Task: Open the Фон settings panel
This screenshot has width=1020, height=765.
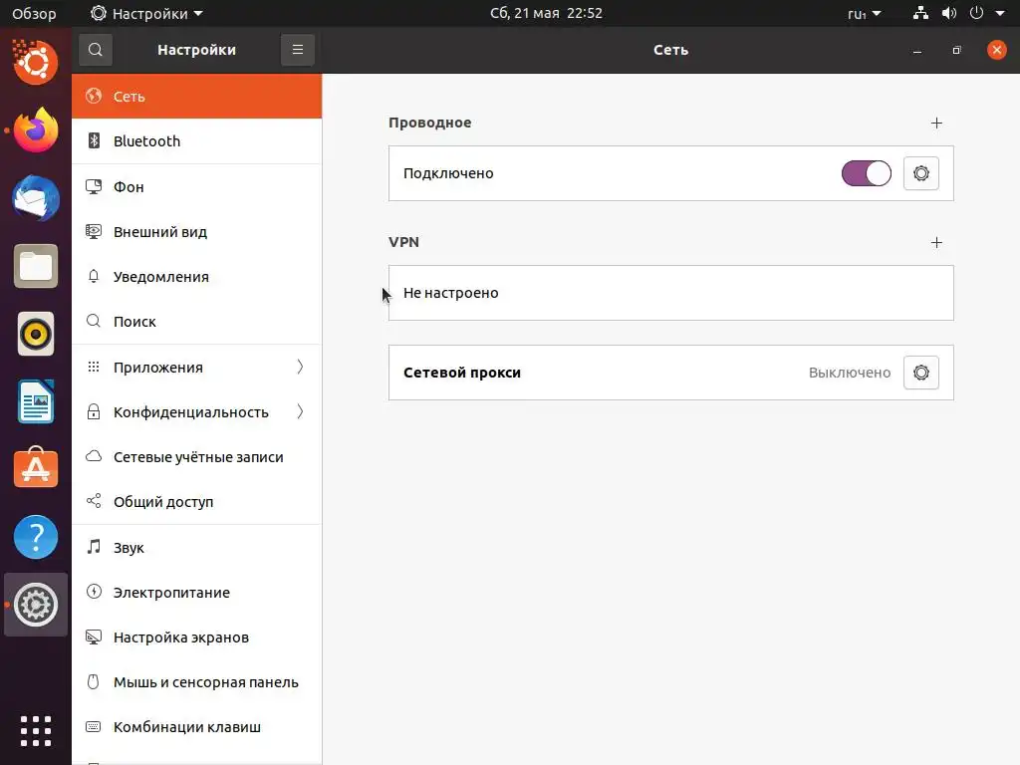Action: [196, 186]
